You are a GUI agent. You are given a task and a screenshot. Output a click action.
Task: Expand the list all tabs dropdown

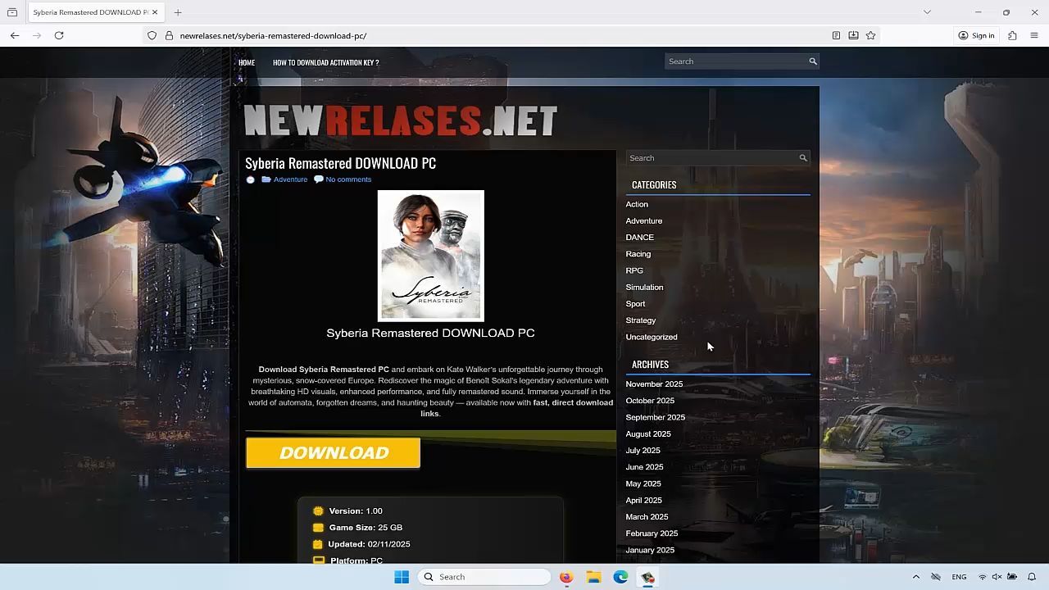pyautogui.click(x=927, y=12)
